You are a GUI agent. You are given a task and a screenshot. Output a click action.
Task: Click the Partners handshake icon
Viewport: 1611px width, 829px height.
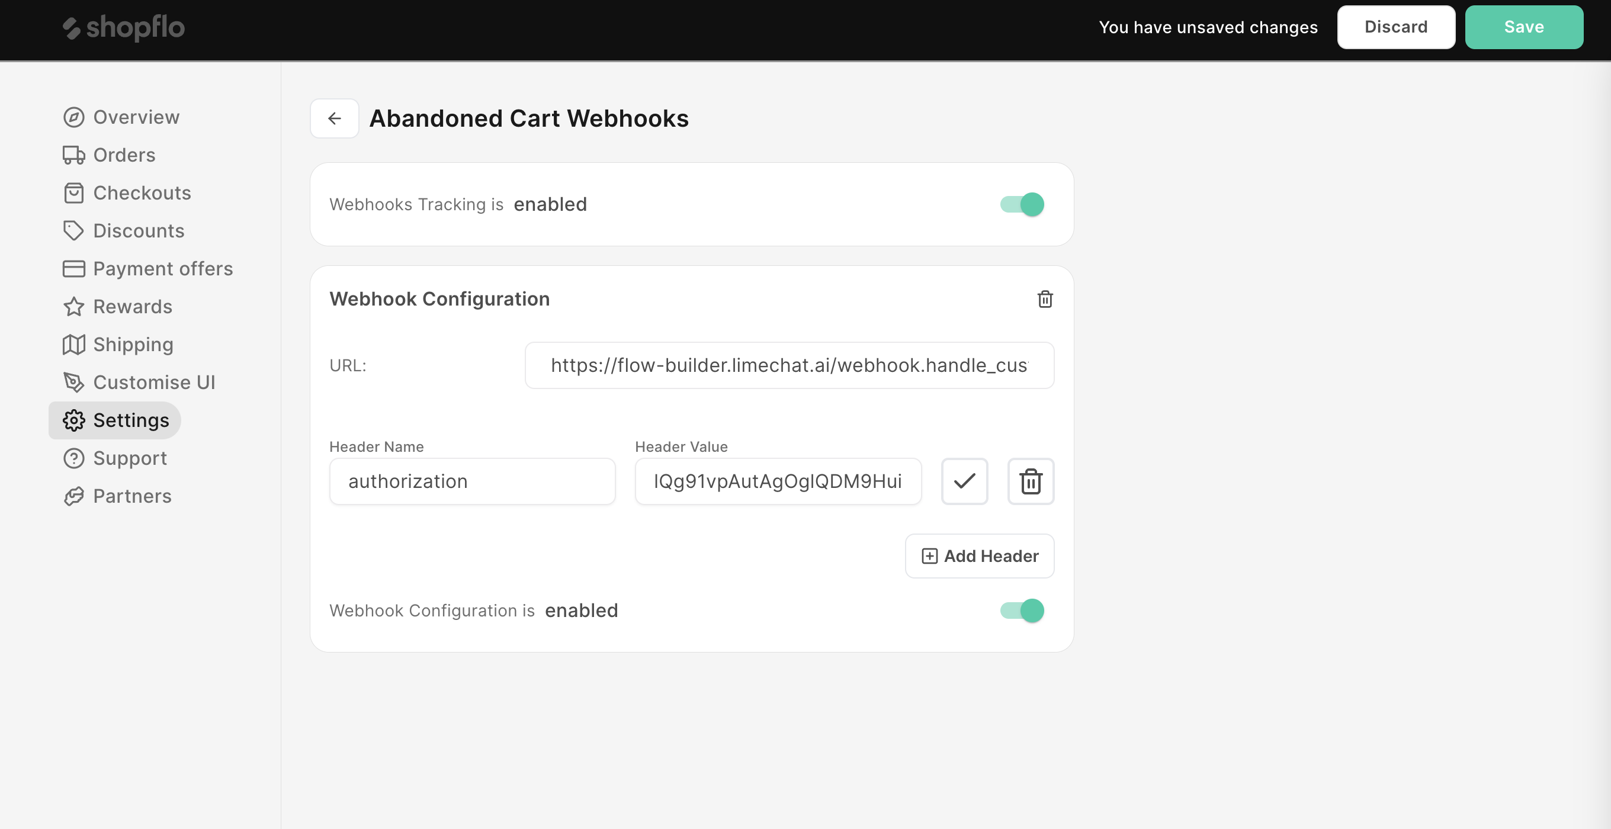click(x=74, y=496)
